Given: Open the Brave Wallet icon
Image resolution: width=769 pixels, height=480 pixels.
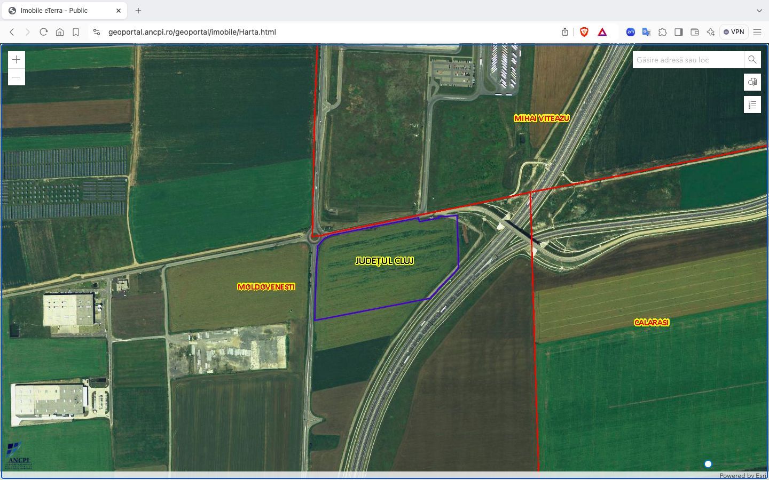Looking at the screenshot, I should pyautogui.click(x=694, y=32).
